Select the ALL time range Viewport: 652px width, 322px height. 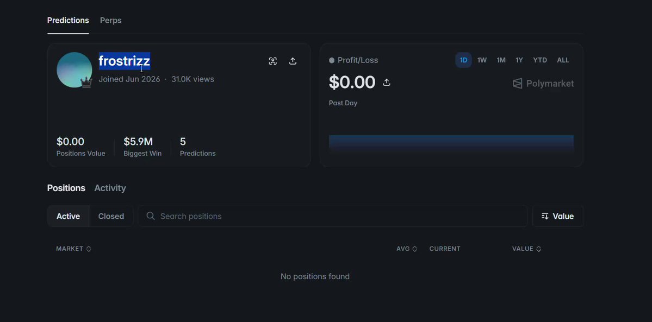(563, 60)
